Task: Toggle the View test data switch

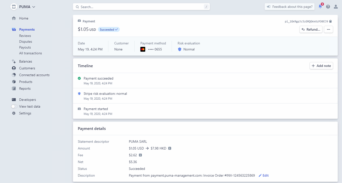Action: 14,107
